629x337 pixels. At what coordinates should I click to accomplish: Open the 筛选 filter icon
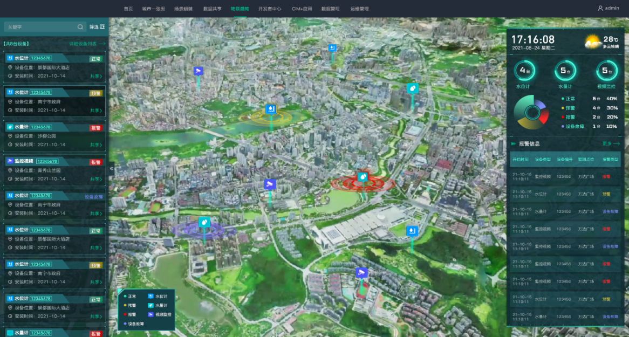click(102, 26)
